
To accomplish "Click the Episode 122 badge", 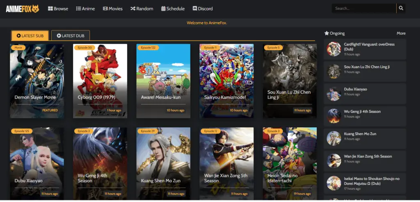I will coord(148,48).
